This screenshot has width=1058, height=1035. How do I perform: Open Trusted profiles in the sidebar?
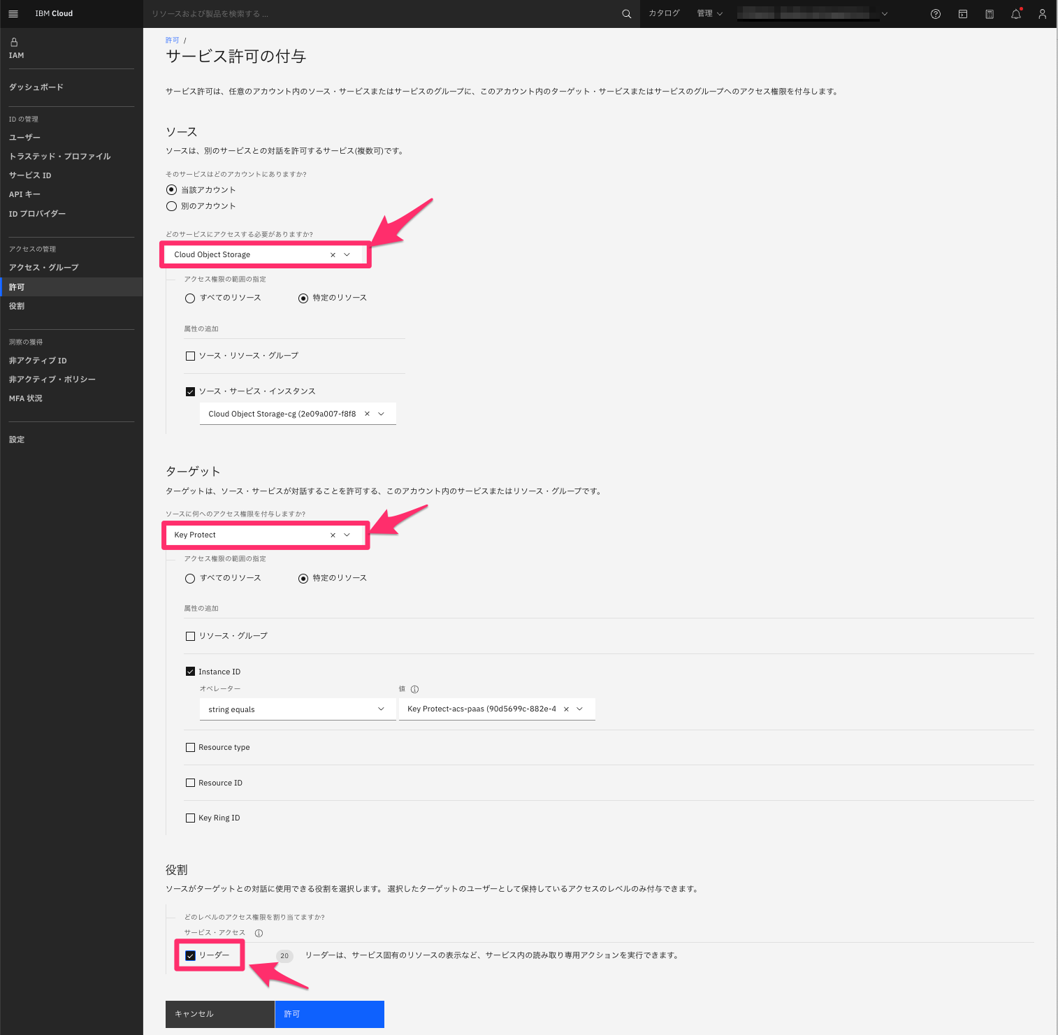click(x=60, y=157)
